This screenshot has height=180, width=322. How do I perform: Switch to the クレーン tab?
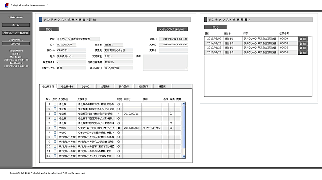(86, 87)
